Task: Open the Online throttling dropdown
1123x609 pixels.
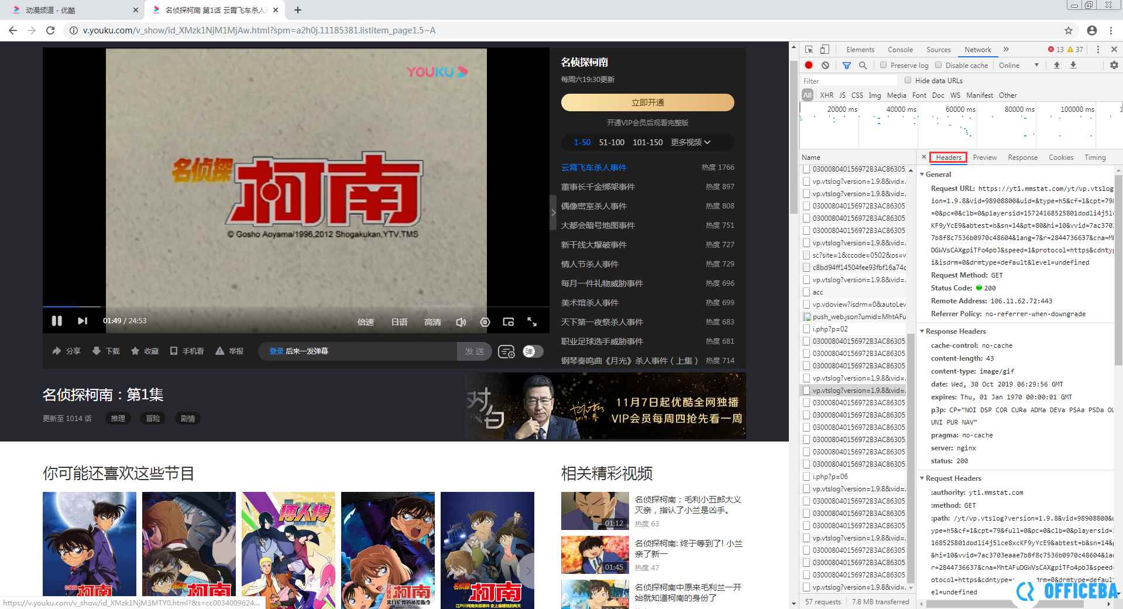Action: tap(1019, 66)
